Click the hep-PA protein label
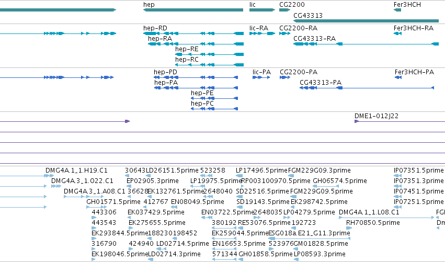This screenshot has height=262, width=445. (x=166, y=83)
